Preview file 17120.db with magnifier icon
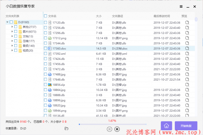203x135 pixels. click(187, 23)
